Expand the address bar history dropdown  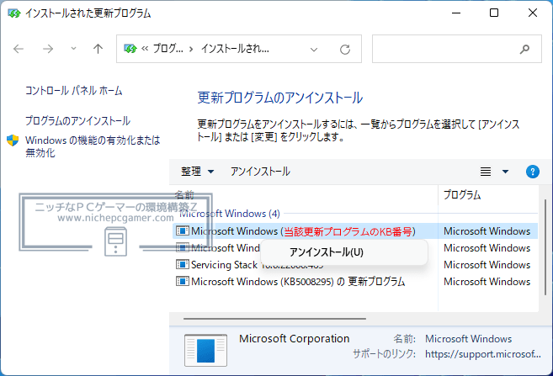click(x=313, y=50)
